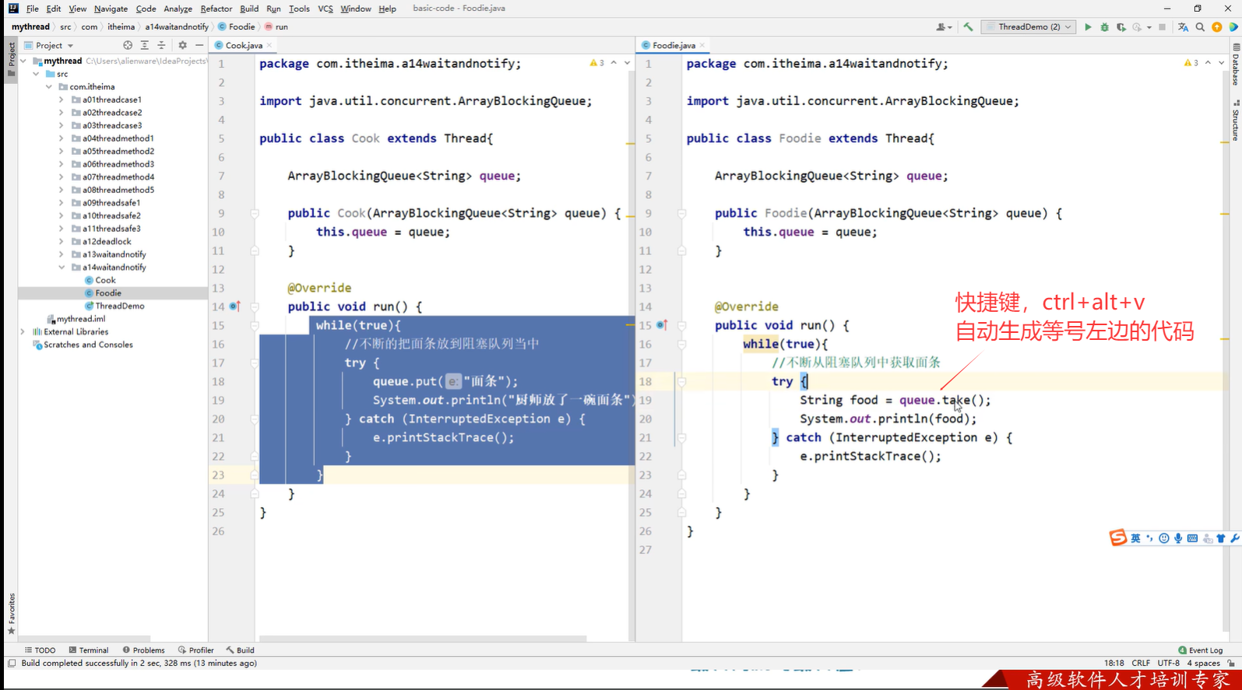Screen dimensions: 1242x690
Task: Collapse the src folder node
Action: click(36, 74)
